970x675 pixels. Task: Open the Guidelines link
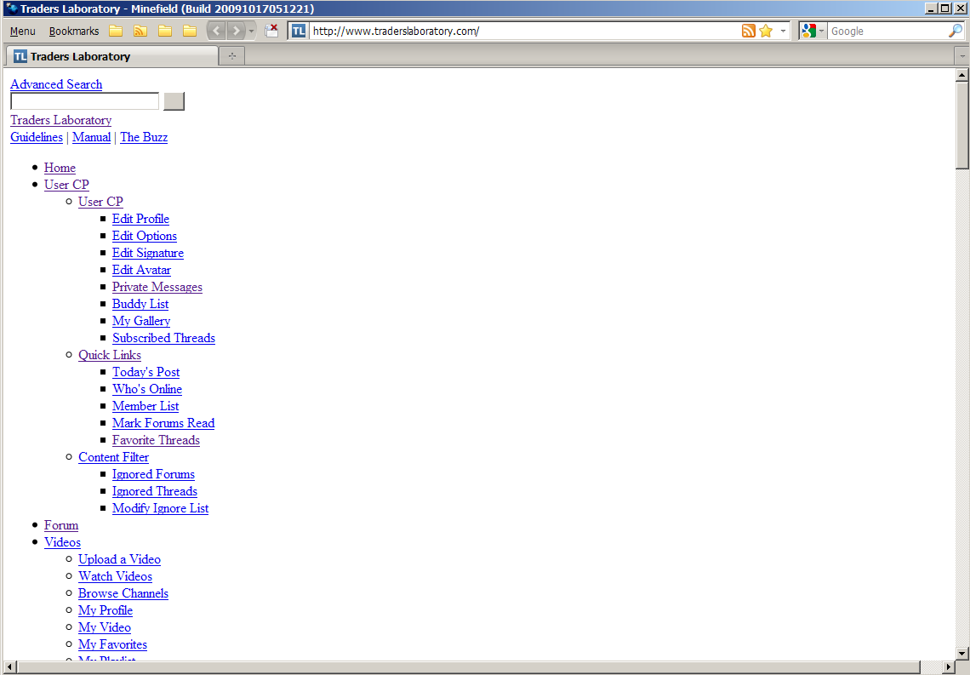pos(37,137)
